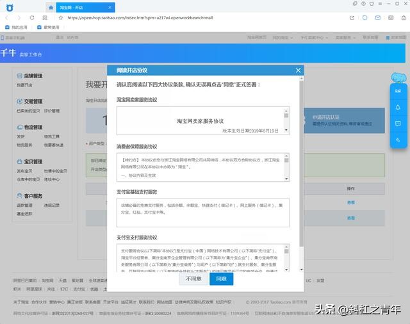Click the shield icon in browser toolbar
This screenshot has width=410, height=324.
(365, 18)
